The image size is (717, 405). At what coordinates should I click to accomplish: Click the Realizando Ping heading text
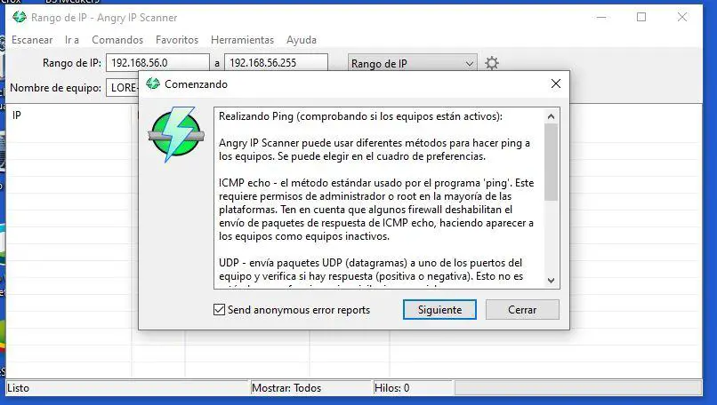point(360,116)
